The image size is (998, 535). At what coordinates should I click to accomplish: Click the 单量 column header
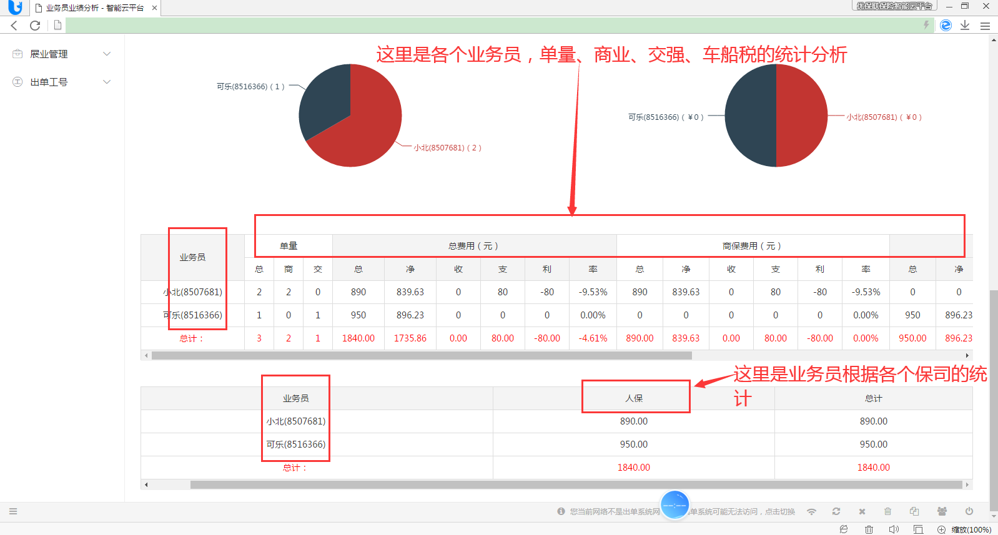(289, 246)
